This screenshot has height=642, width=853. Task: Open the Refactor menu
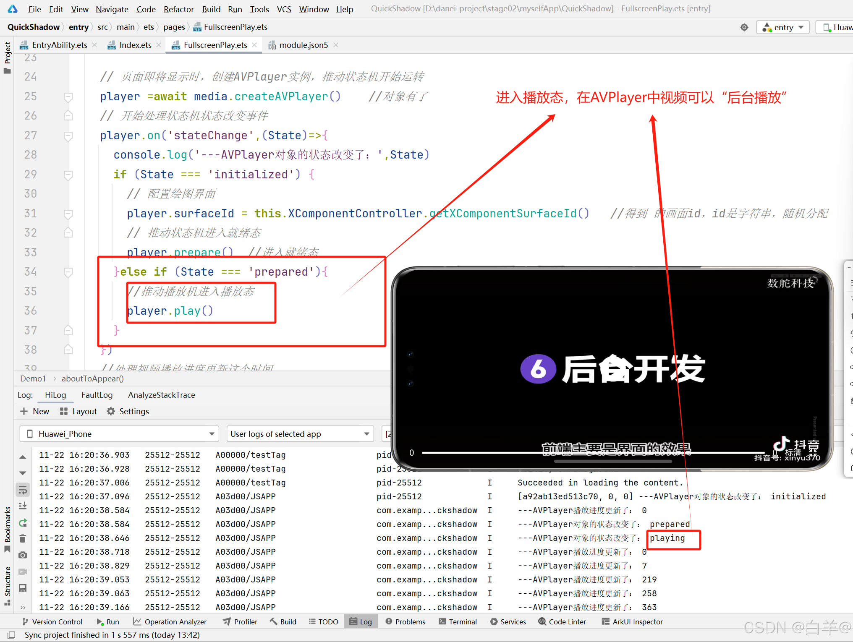(x=178, y=9)
